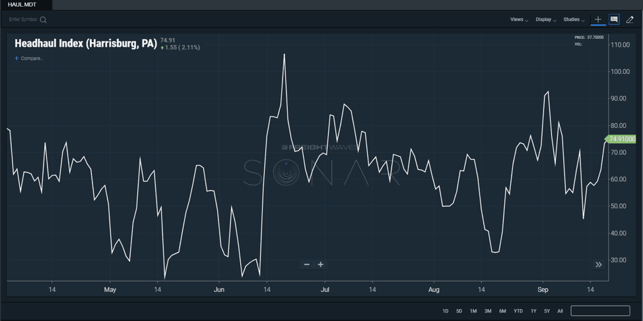This screenshot has height=321, width=643.
Task: Click the PRICE: 37.70000 readout
Action: [x=589, y=38]
